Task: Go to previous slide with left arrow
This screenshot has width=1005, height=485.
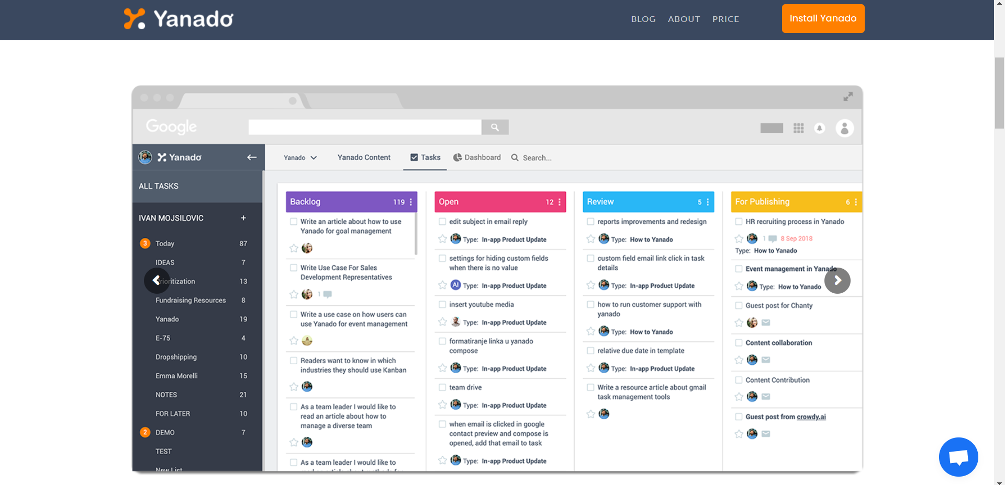Action: [157, 281]
